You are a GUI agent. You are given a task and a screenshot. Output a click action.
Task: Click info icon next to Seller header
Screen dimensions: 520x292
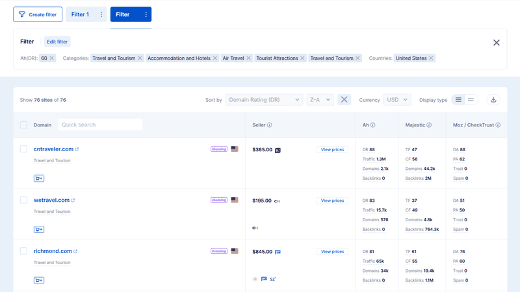270,125
